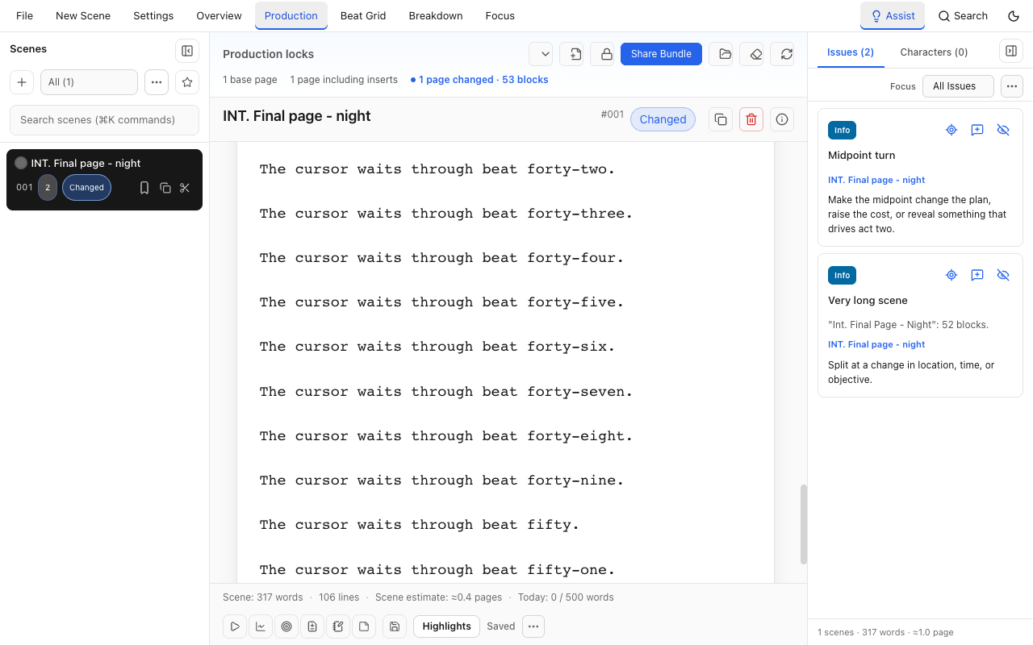Open writing target goal icon

[x=286, y=626]
